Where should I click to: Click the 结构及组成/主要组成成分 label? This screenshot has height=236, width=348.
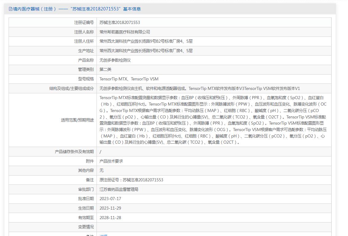click(x=71, y=88)
